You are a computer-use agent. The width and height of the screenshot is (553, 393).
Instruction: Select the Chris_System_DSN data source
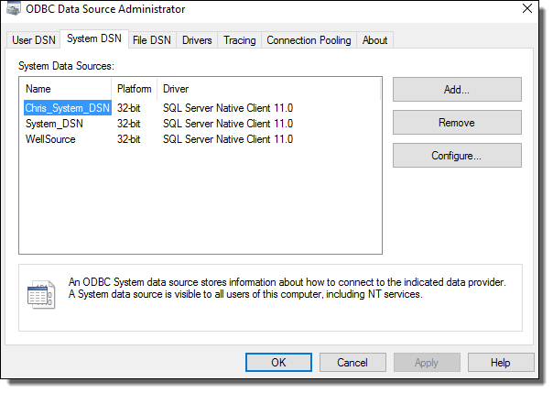point(68,108)
